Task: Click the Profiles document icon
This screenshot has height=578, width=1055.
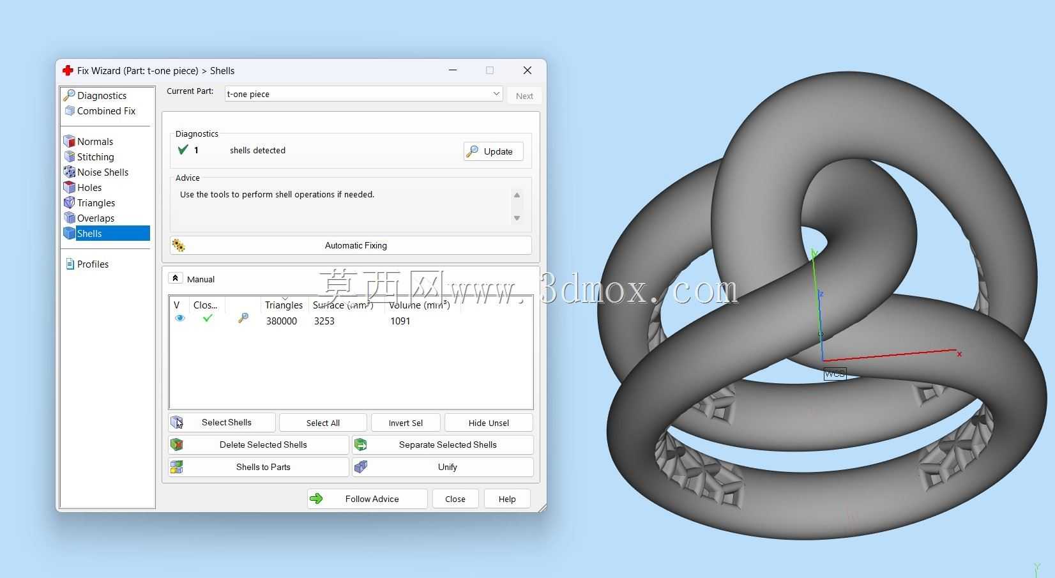Action: pos(70,264)
